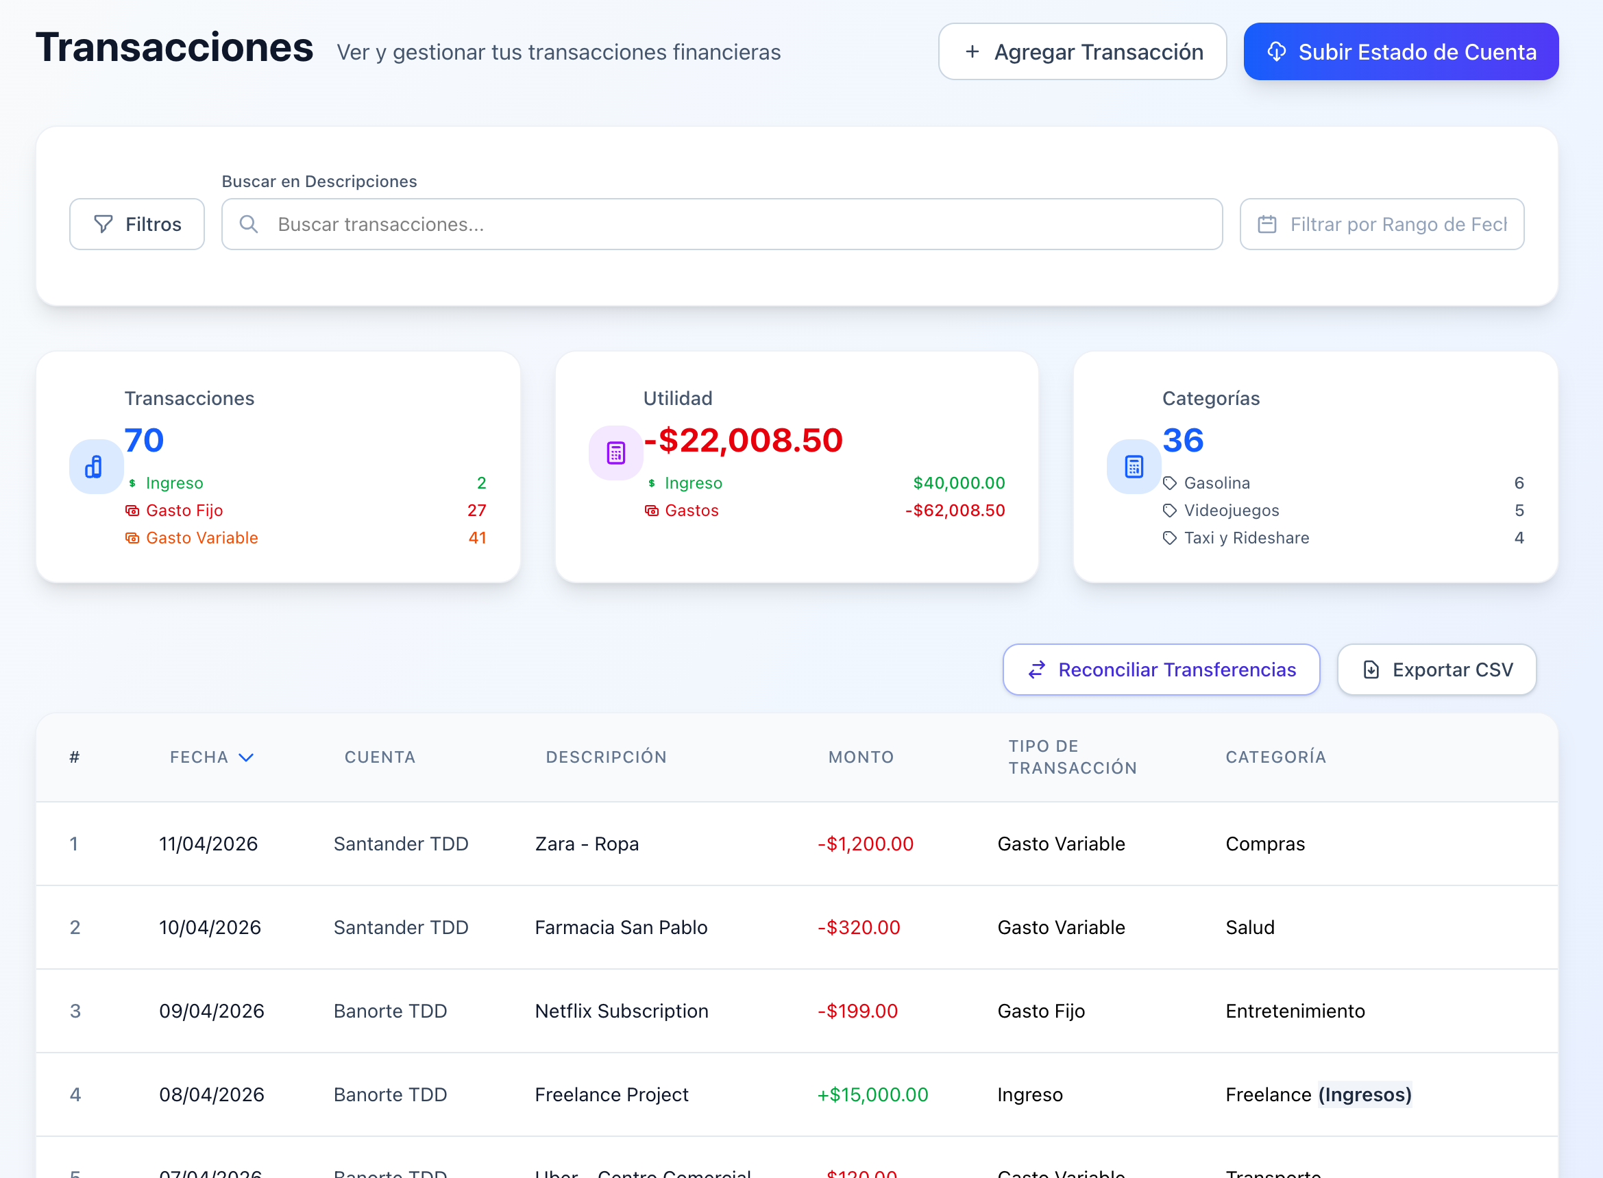The height and width of the screenshot is (1178, 1603).
Task: Click the bar chart icon on the Transacciones card
Action: click(x=95, y=467)
